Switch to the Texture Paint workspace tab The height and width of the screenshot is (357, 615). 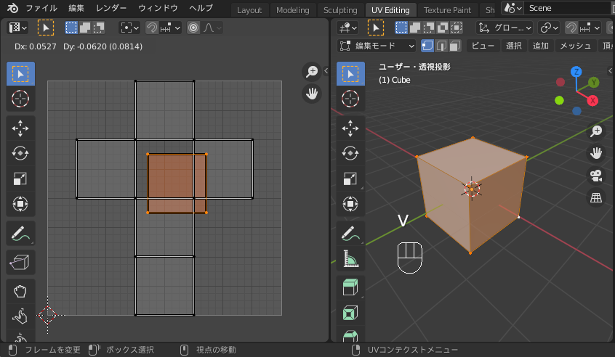(x=447, y=10)
